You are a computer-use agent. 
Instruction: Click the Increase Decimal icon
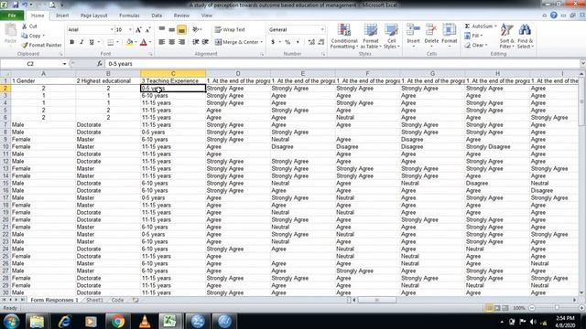point(311,42)
